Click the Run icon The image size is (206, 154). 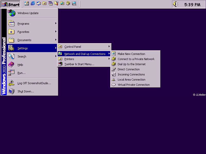pos(11,73)
